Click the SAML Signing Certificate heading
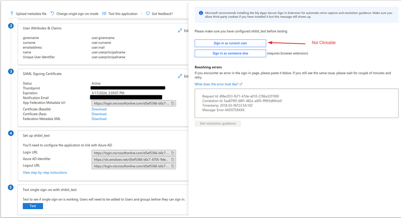Viewport: 401px width, 218px height. (x=42, y=74)
